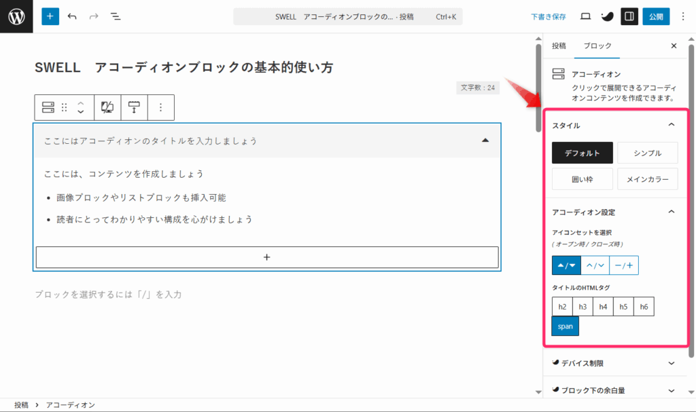Toggle the settings sidebar panel icon
This screenshot has height=412, width=696.
coord(629,16)
